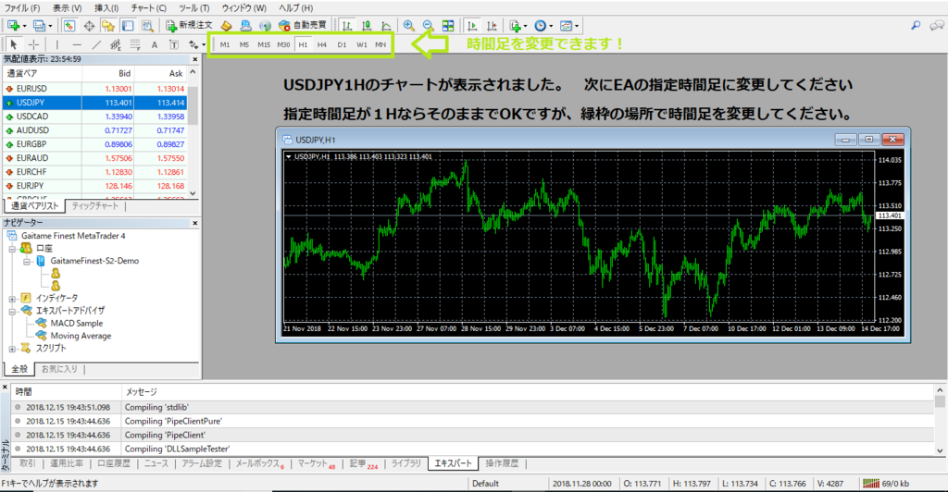Draw a vertical line tool
Viewport: 948px width, 492px height.
coord(56,44)
